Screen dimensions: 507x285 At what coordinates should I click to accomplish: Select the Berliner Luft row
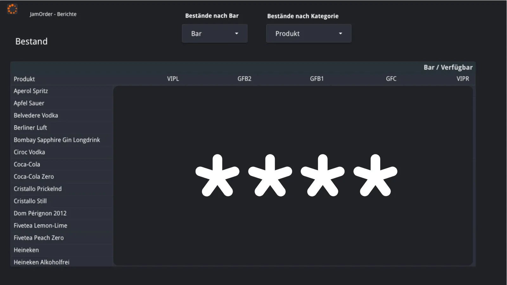pyautogui.click(x=62, y=128)
